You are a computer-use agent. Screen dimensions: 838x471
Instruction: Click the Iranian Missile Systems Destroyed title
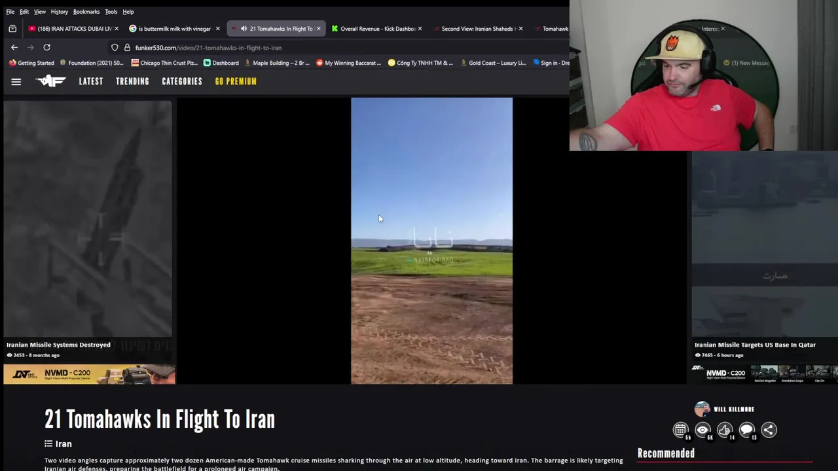(58, 345)
